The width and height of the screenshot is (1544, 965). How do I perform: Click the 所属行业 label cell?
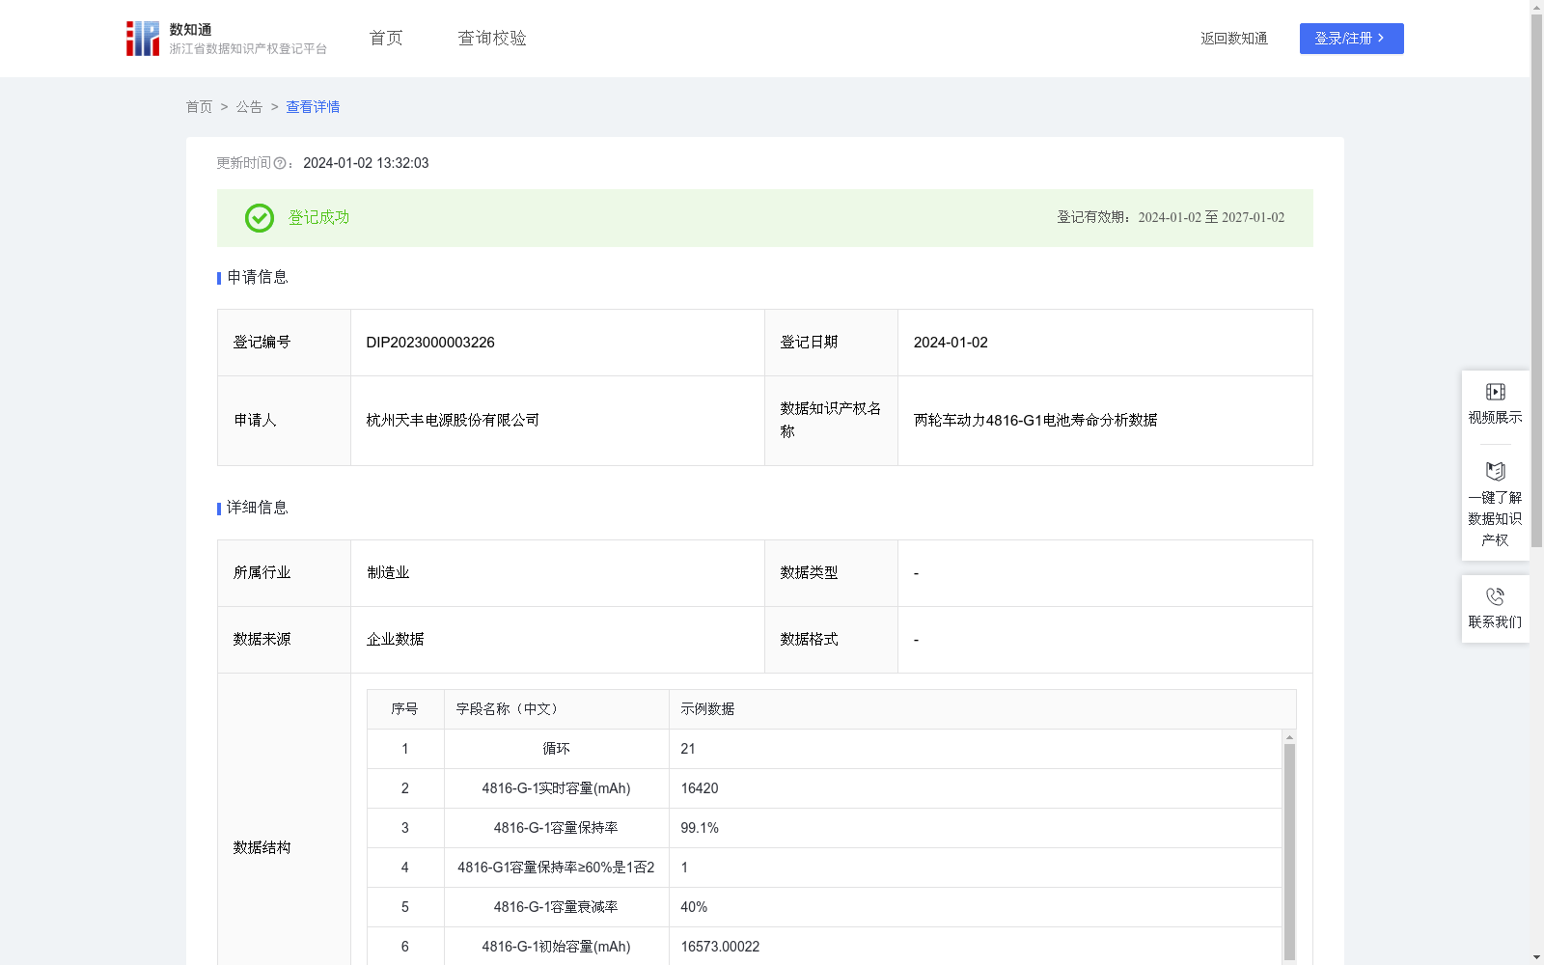(x=284, y=573)
